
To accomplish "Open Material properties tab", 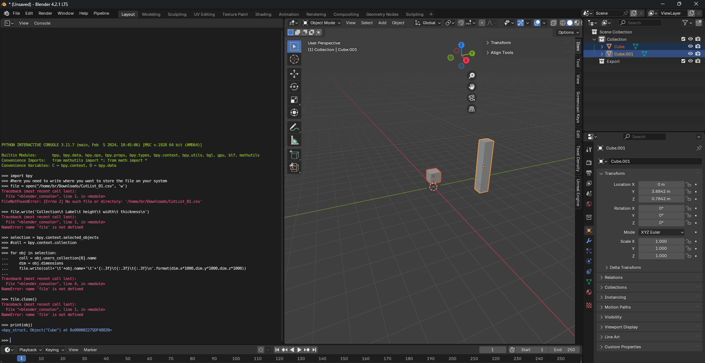I will pos(589,292).
